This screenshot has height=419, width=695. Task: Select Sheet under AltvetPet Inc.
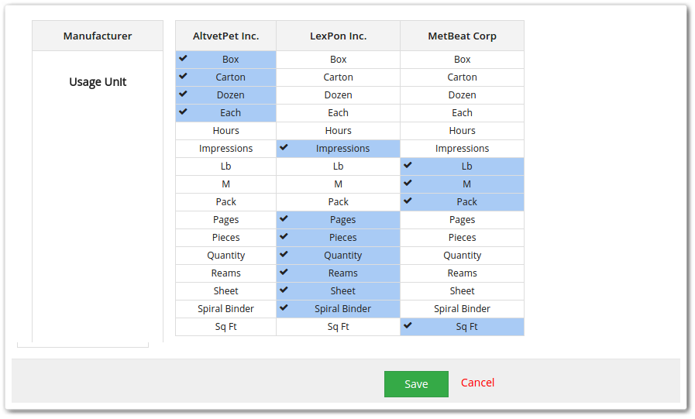pyautogui.click(x=225, y=291)
